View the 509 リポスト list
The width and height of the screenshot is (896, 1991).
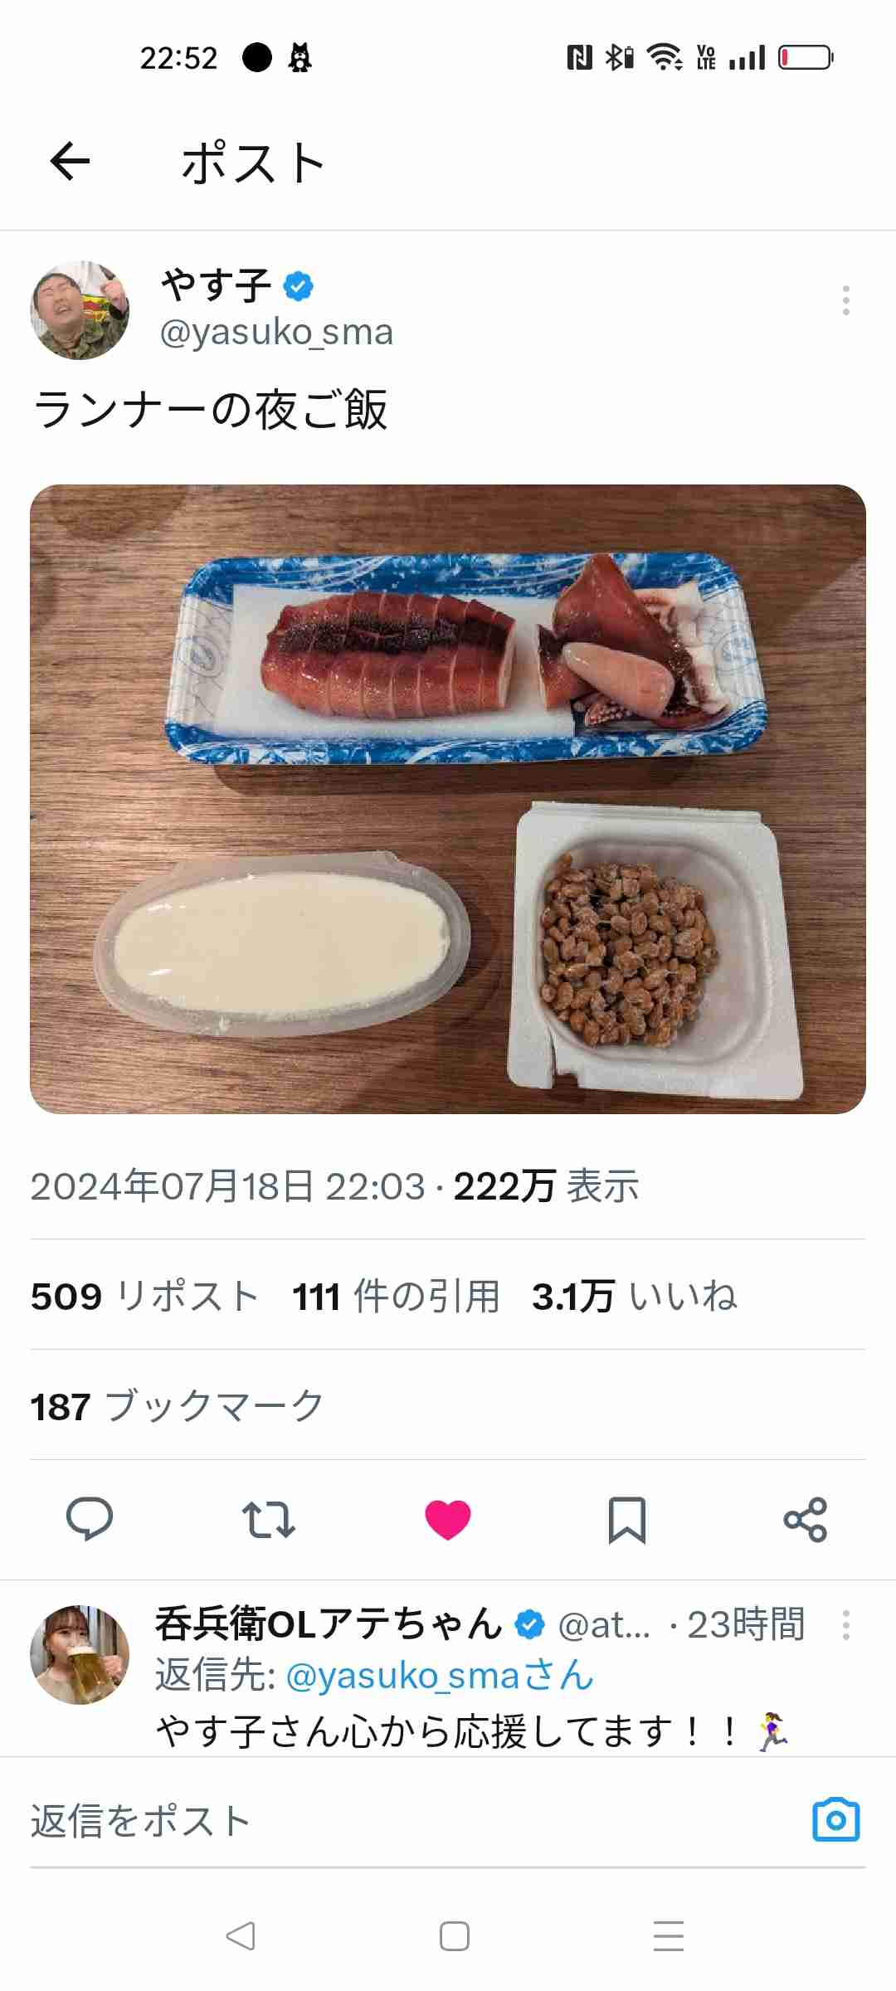click(144, 1296)
